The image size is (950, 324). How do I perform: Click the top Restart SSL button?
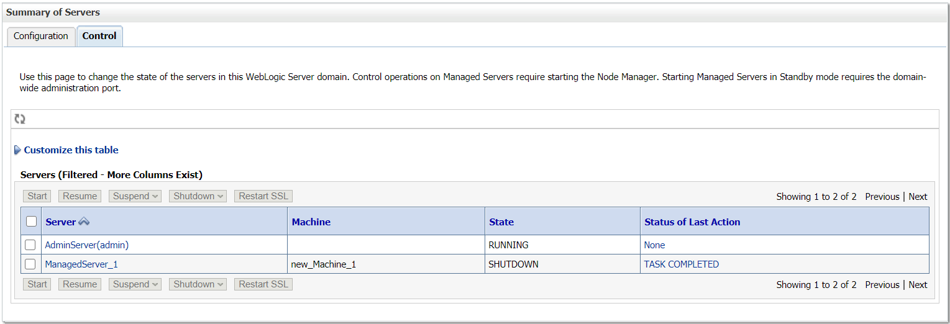point(263,196)
